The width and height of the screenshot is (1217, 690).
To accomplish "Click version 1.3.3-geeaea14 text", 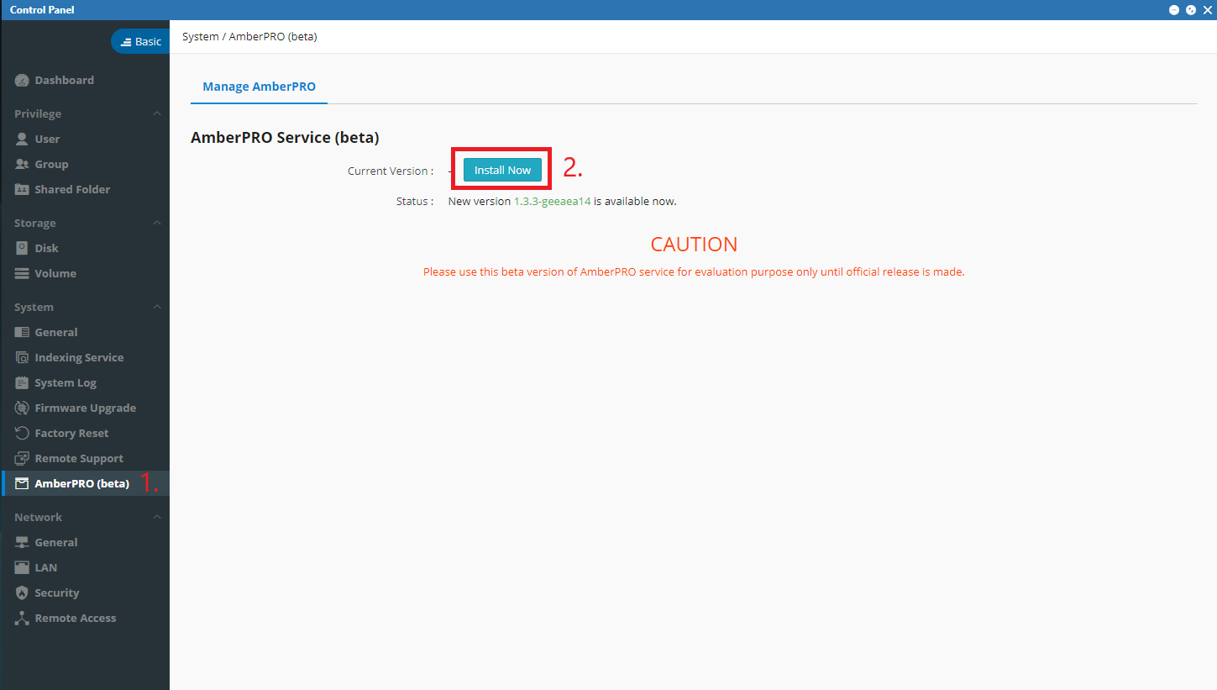I will coord(553,202).
